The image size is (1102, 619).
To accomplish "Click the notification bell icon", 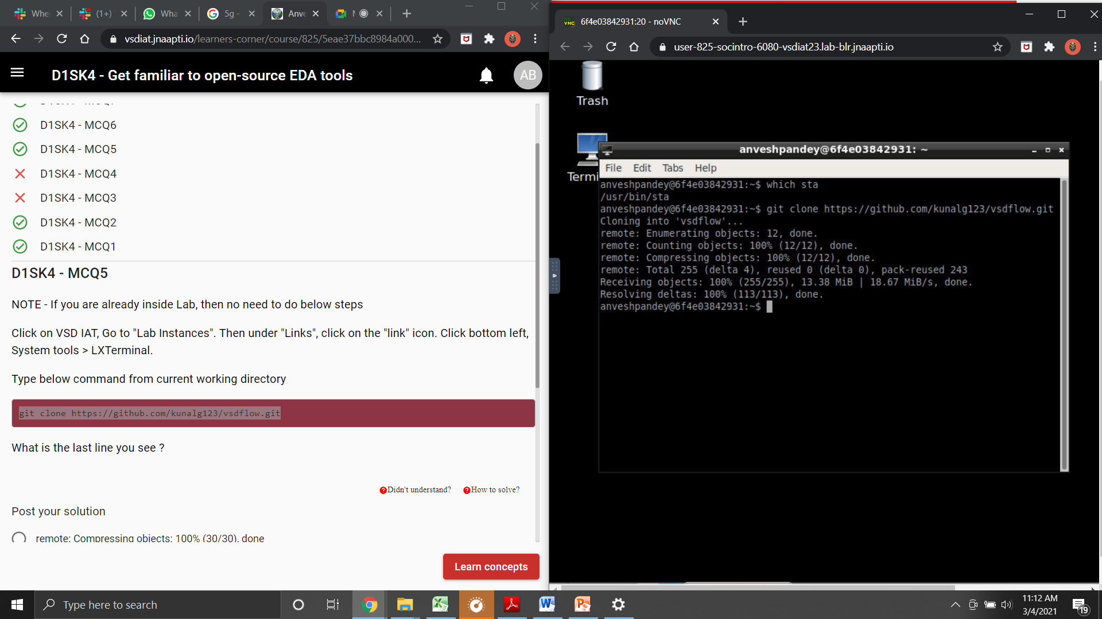I will pyautogui.click(x=486, y=75).
